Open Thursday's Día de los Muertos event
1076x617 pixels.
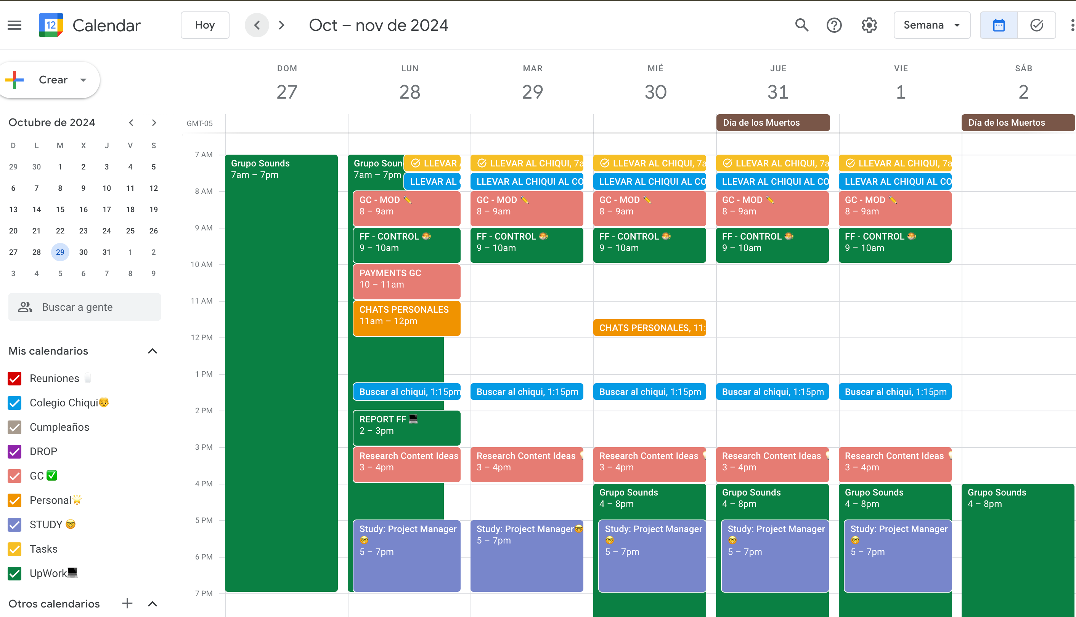(773, 123)
